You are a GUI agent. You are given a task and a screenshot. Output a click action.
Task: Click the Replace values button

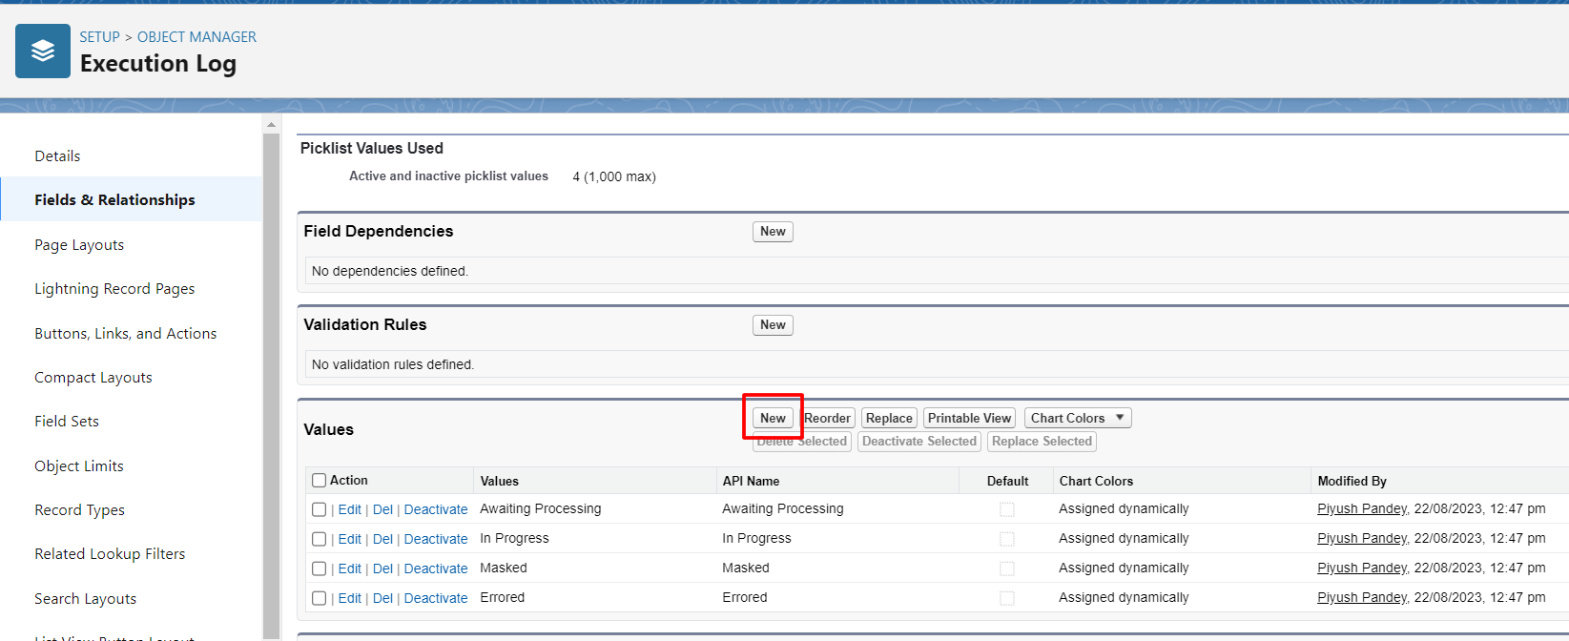tap(889, 418)
